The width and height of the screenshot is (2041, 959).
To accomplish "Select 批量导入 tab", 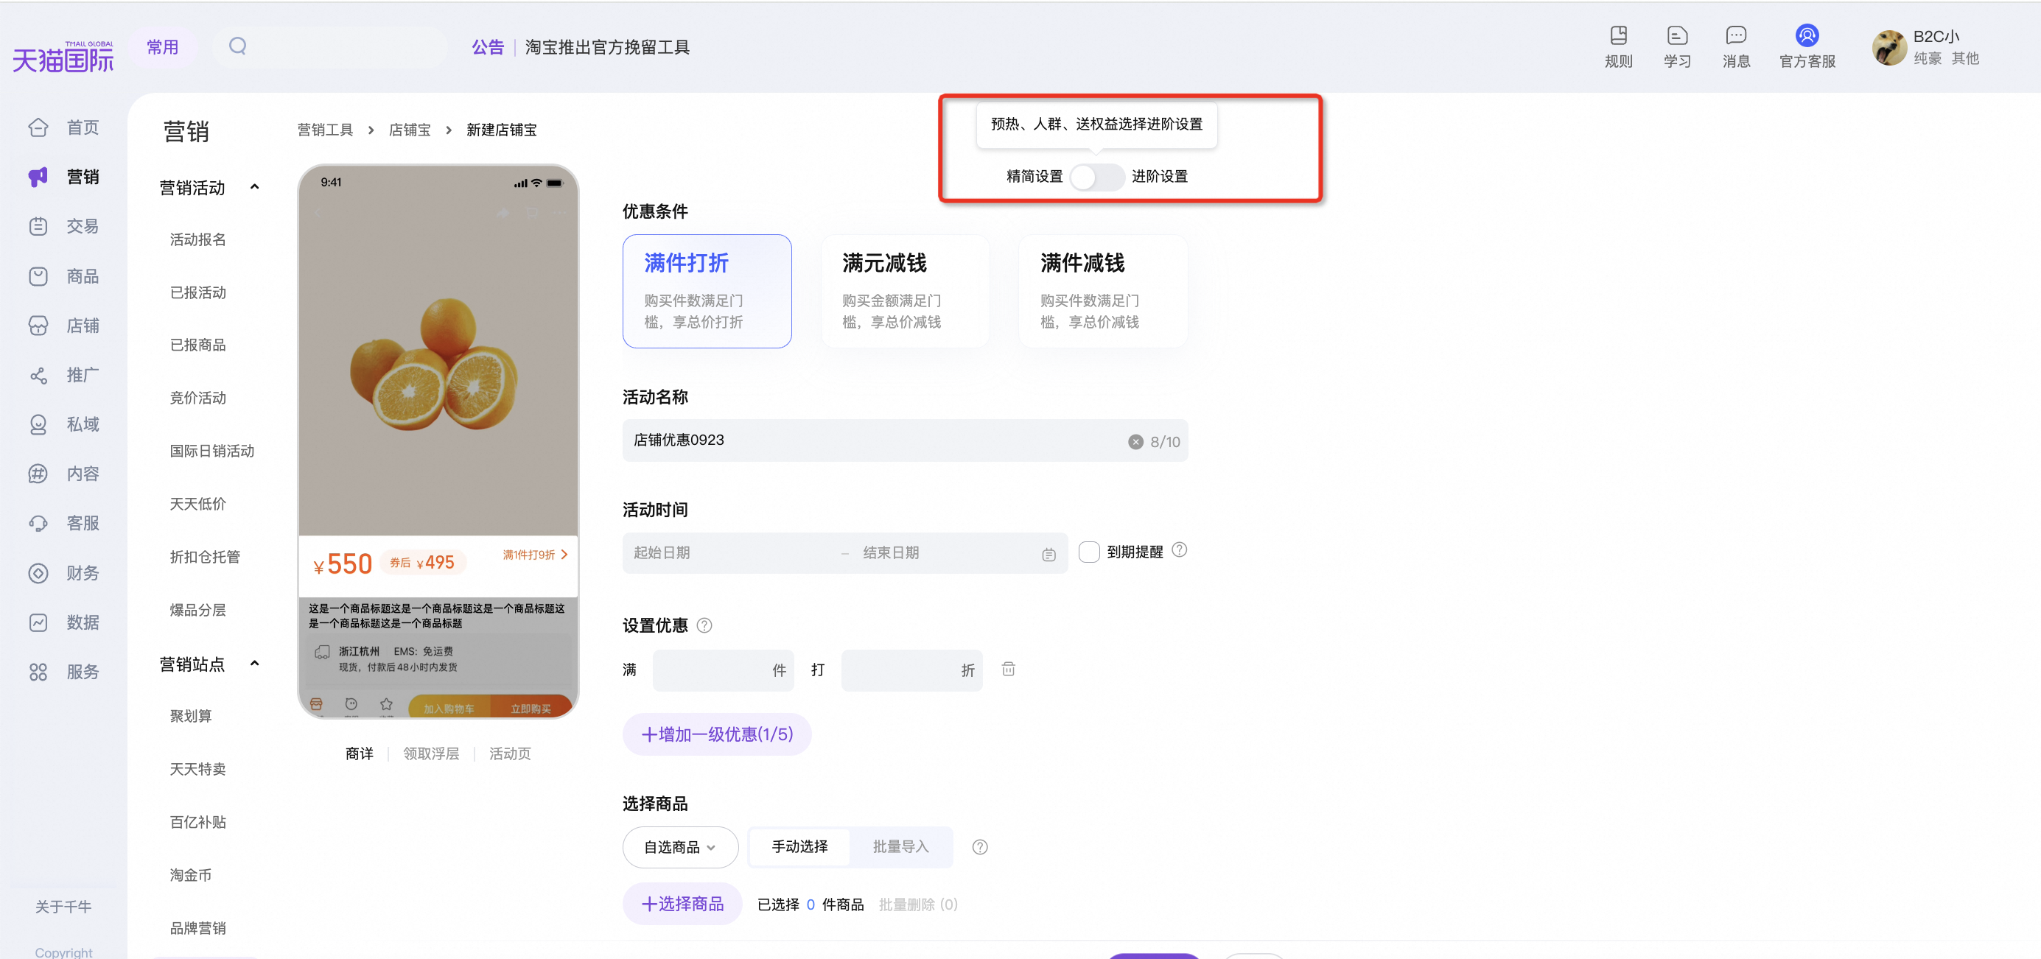I will click(x=900, y=846).
